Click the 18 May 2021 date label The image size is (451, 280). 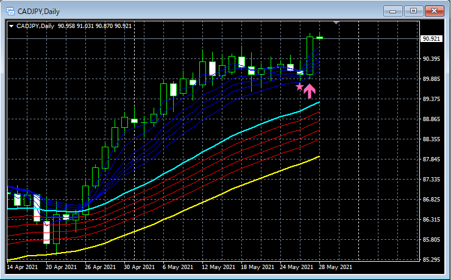[x=257, y=267]
